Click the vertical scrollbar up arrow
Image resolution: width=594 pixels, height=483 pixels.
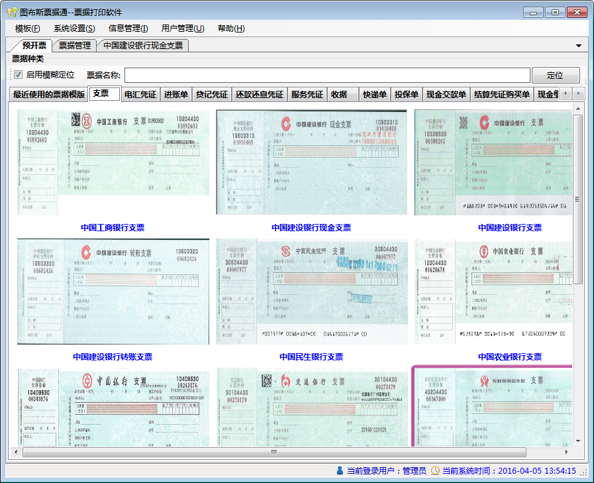(x=578, y=109)
